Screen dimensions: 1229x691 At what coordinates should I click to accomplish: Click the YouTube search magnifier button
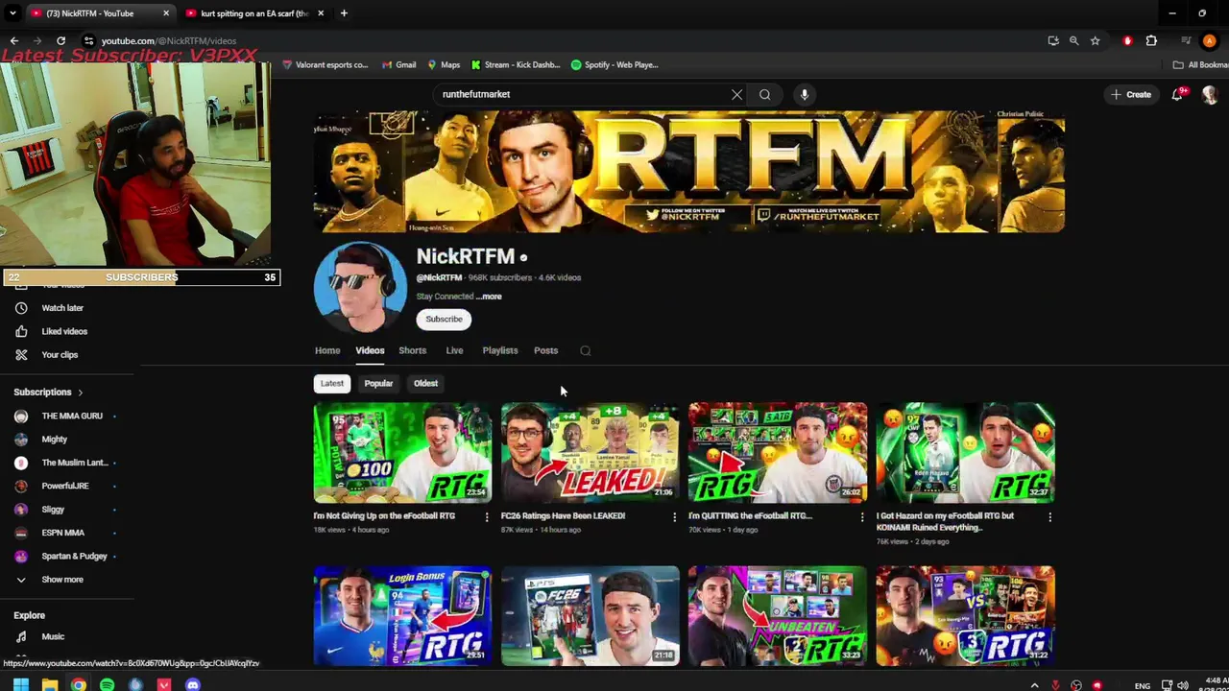click(764, 94)
